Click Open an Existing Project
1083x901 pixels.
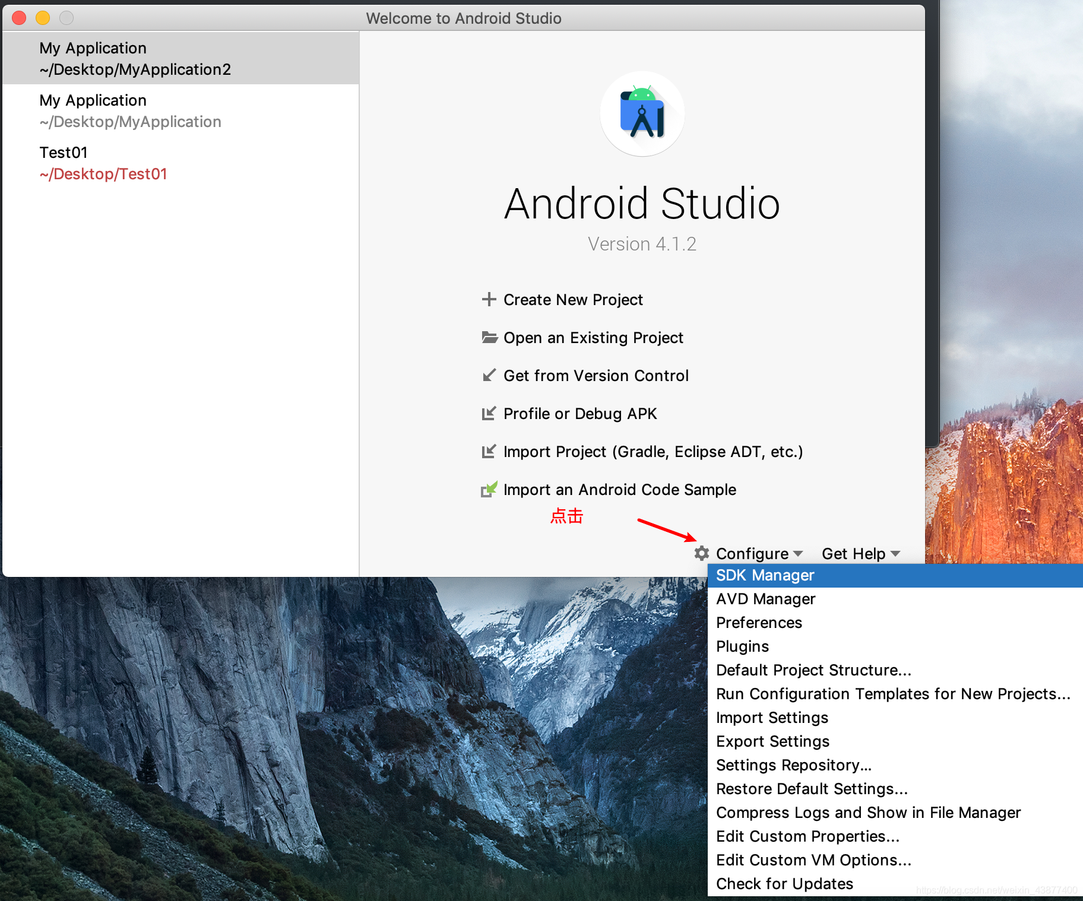tap(593, 338)
